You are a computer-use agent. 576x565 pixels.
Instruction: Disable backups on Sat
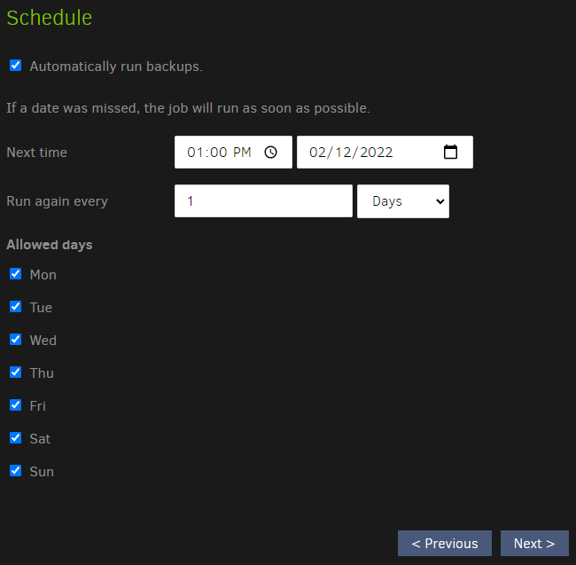click(x=15, y=438)
